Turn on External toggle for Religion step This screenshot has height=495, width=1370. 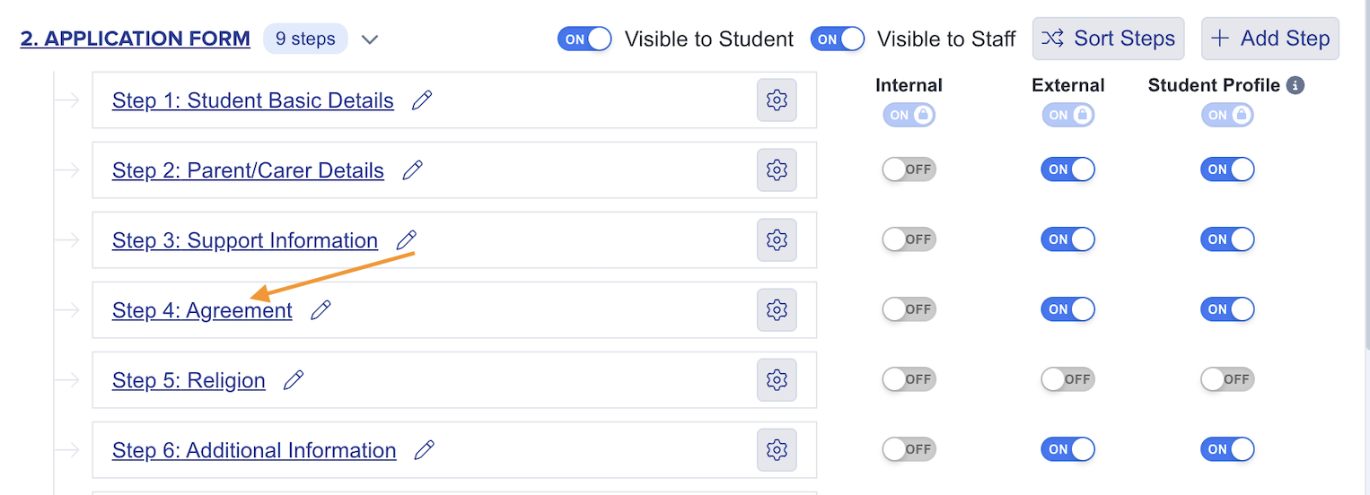[1067, 379]
